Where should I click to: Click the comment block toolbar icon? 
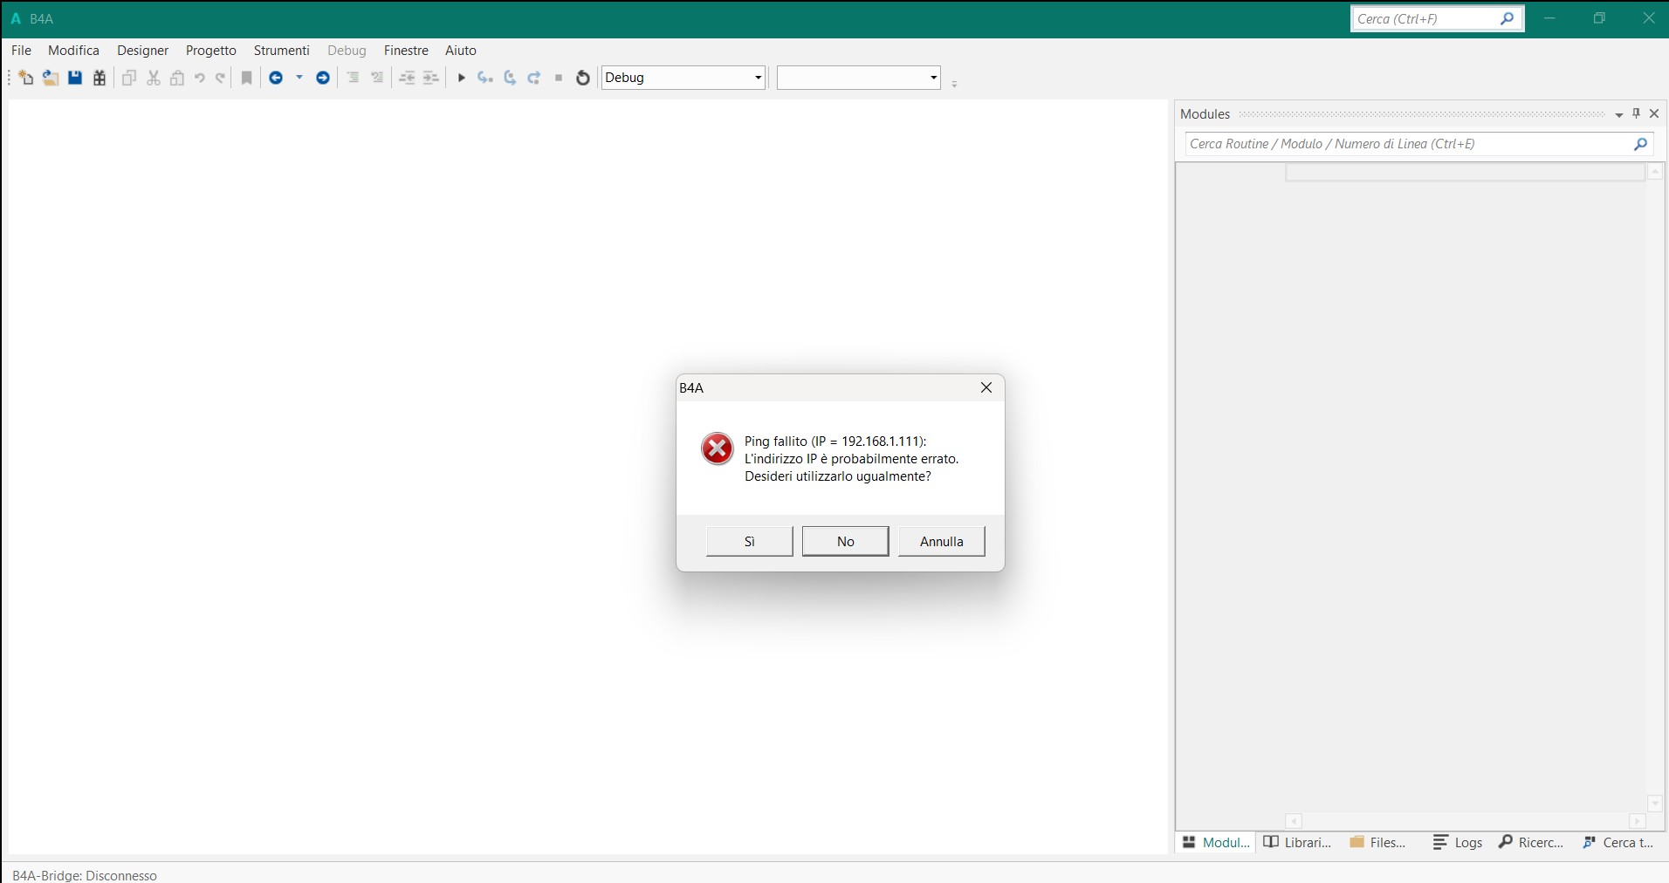[x=353, y=78]
